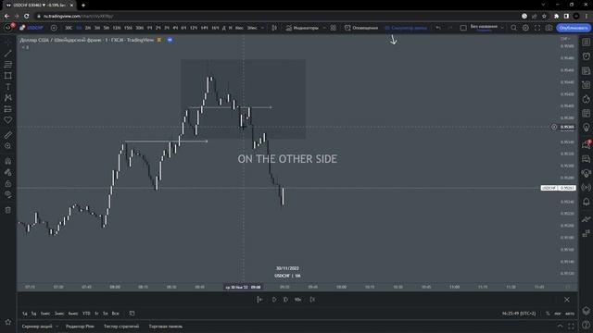The height and width of the screenshot is (333, 593).
Task: Select the 4h timeframe
Action: [x=175, y=28]
